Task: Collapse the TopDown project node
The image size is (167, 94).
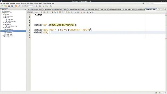Action: tap(1, 11)
